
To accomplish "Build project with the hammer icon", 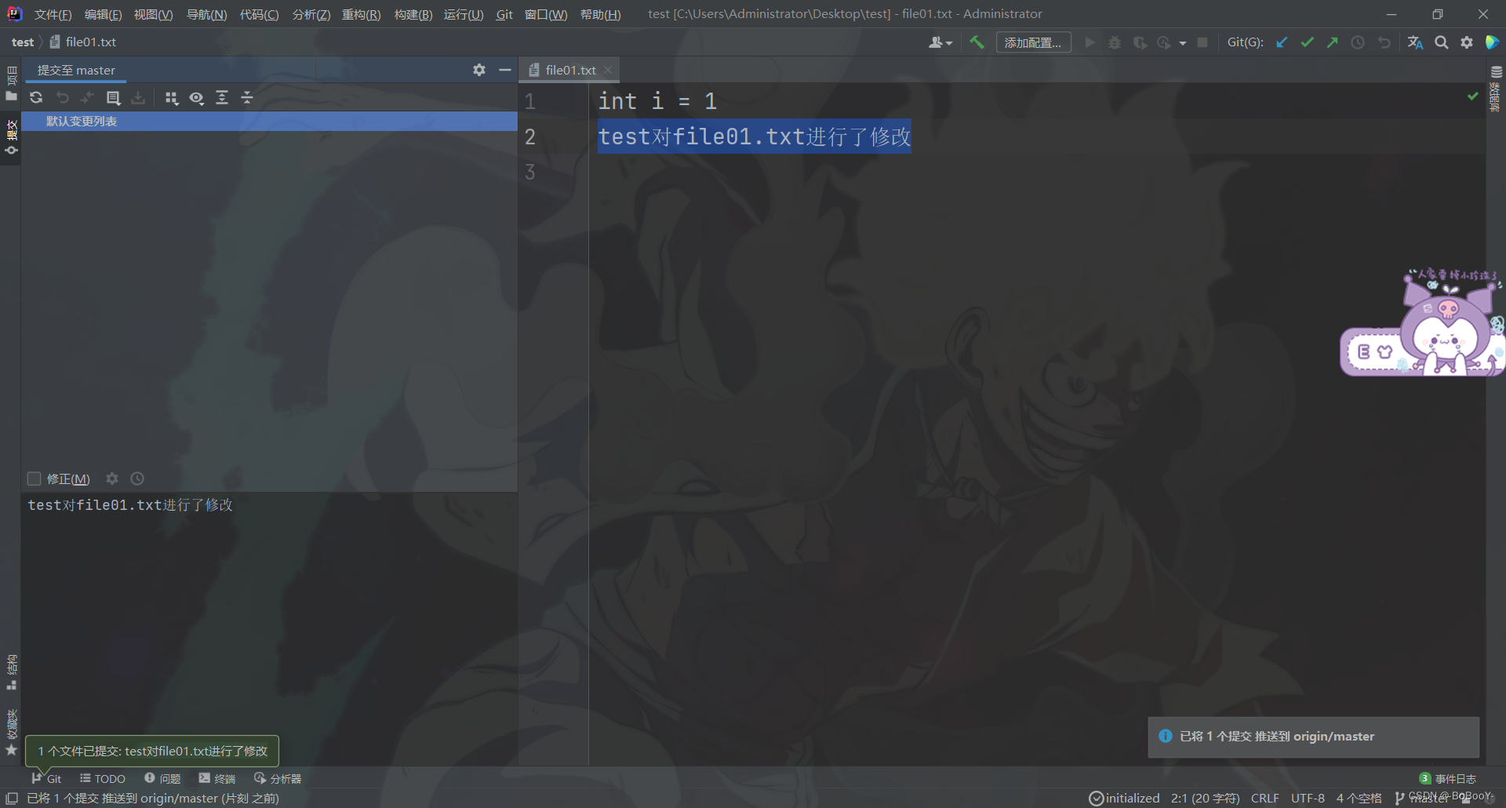I will pos(977,42).
